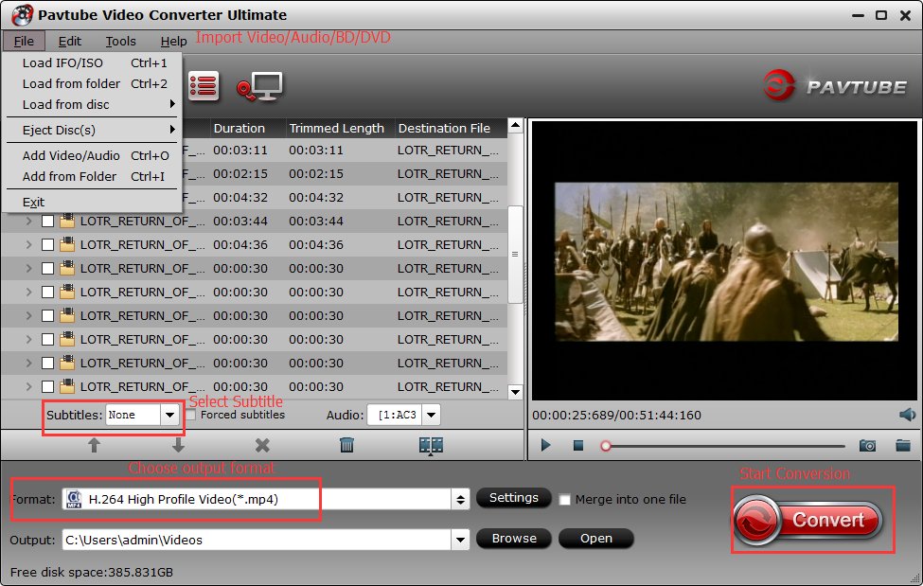Click the search-on-monitor toolbar icon

tap(259, 87)
